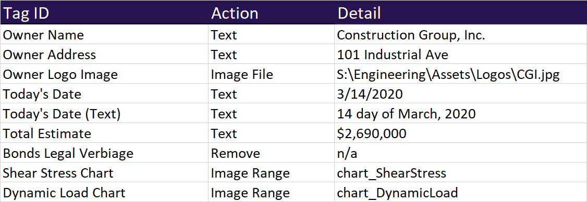The height and width of the screenshot is (202, 587).
Task: Click the Owner Logo Image cell
Action: pos(104,74)
